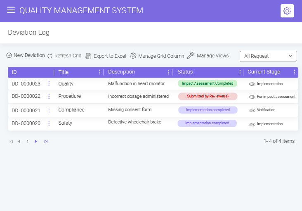Open the Description column menu dots
This screenshot has height=211, width=302.
168,72
